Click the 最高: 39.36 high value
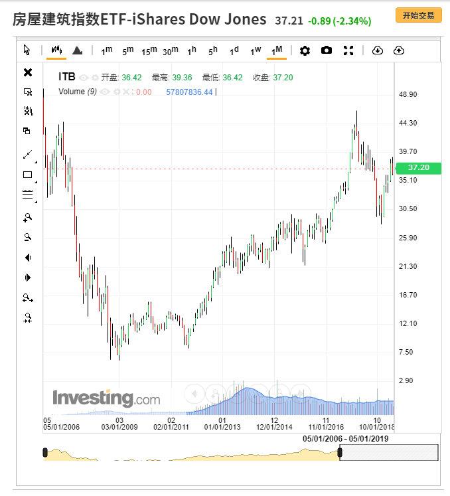450x496 pixels. pyautogui.click(x=172, y=78)
